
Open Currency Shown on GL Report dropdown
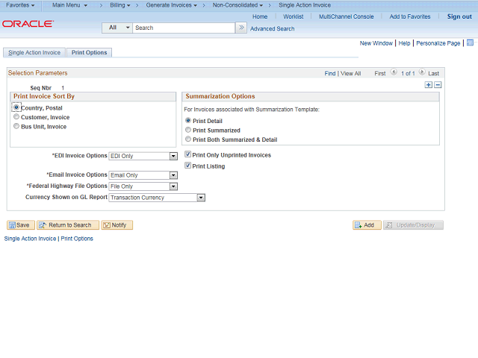pos(157,198)
